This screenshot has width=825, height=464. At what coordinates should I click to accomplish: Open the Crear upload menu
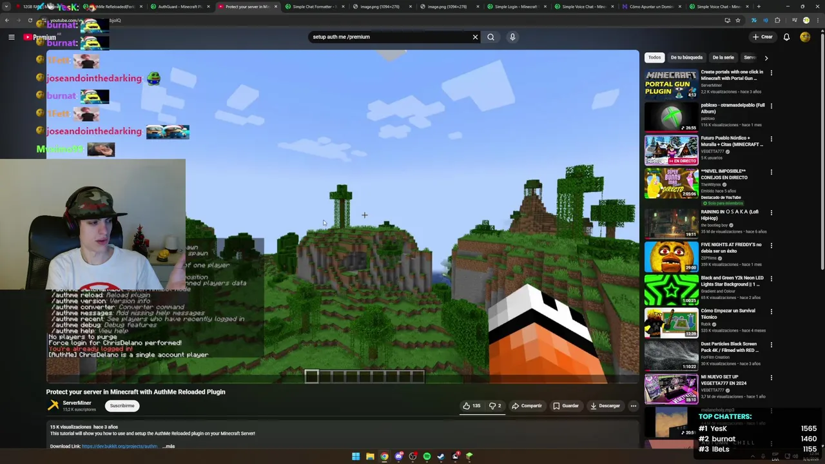[762, 37]
